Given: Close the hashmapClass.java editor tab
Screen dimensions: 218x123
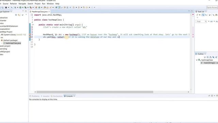Looking at the screenshot, I should [x=49, y=12].
